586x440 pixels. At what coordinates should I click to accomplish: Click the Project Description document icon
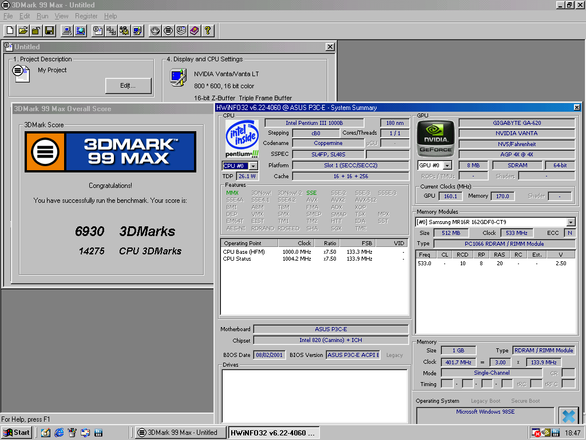[21, 73]
